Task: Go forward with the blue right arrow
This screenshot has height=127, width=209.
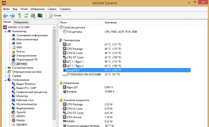Action: point(12,16)
